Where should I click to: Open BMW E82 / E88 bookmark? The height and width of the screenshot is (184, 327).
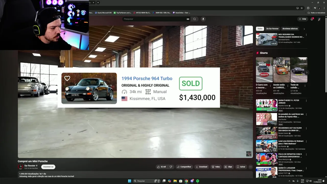(161, 13)
